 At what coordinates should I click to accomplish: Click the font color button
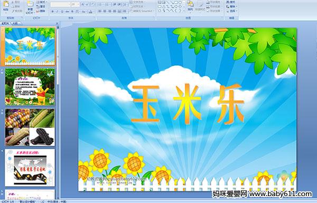click(90, 12)
